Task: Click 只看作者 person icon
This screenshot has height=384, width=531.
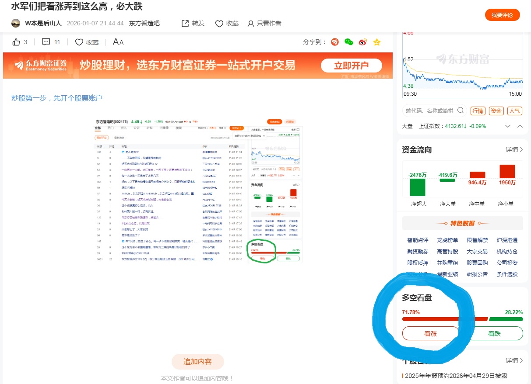Action: (250, 24)
